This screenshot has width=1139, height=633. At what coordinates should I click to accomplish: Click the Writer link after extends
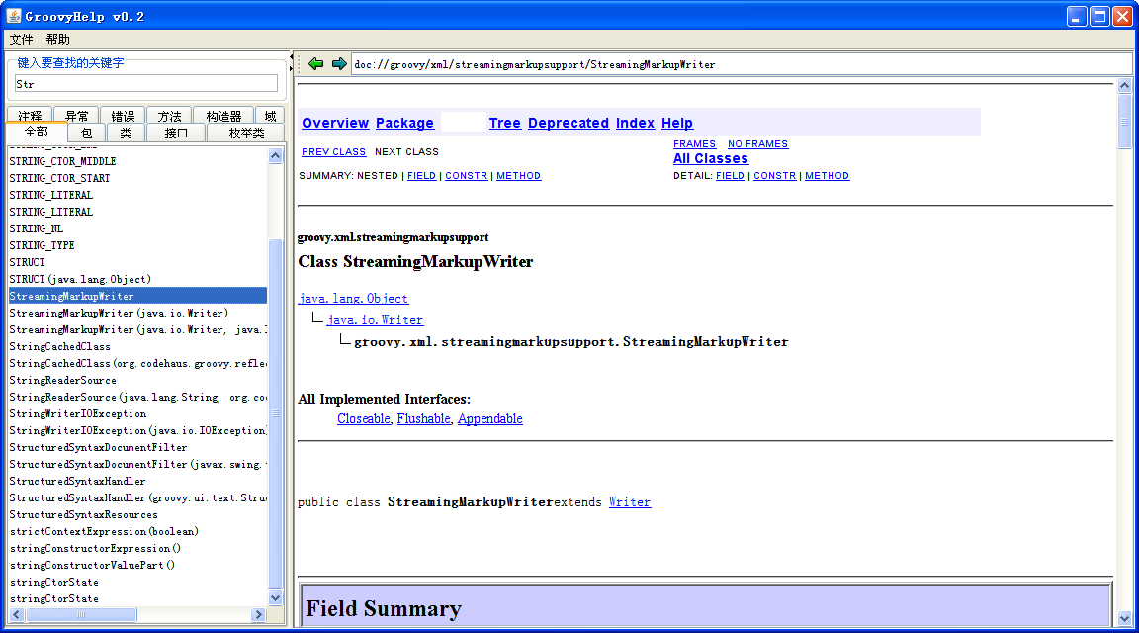click(x=630, y=502)
